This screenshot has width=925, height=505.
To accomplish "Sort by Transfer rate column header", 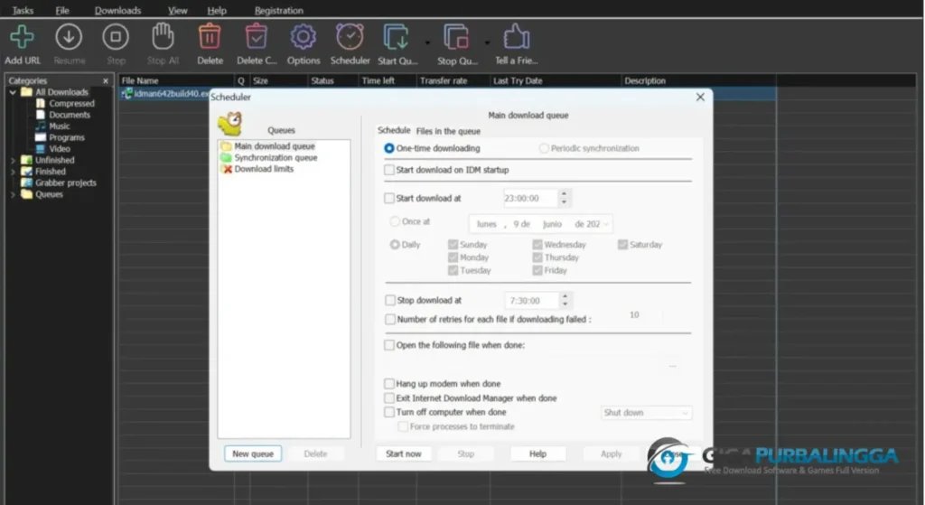I will (x=453, y=80).
